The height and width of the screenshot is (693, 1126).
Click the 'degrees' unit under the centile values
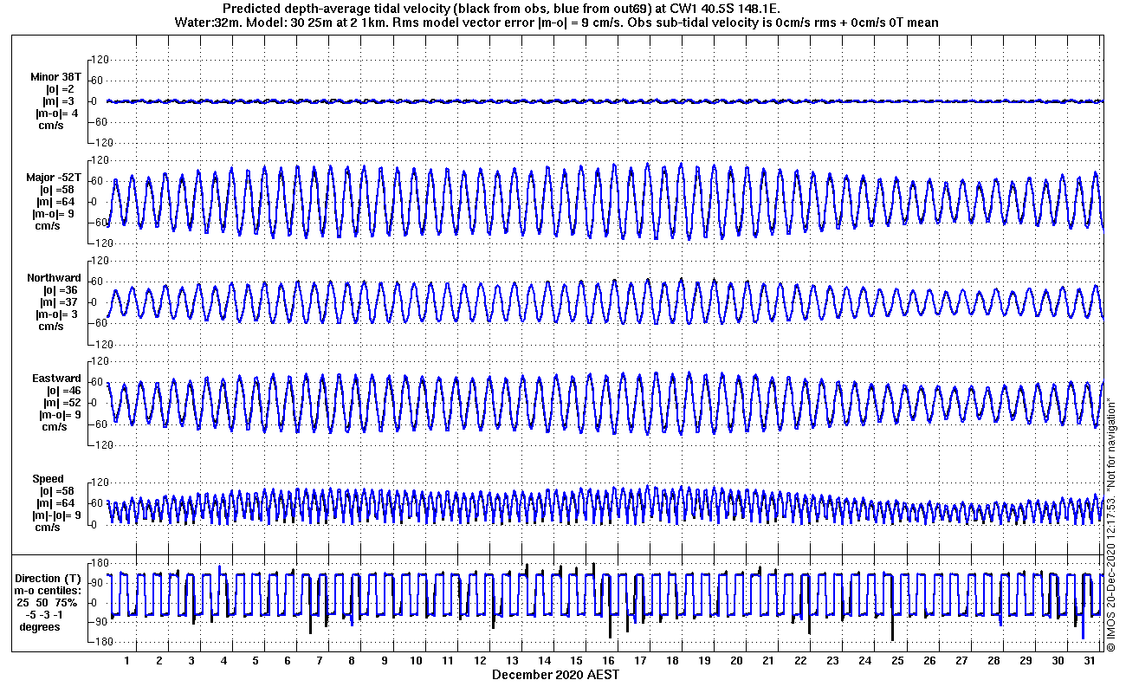[40, 627]
